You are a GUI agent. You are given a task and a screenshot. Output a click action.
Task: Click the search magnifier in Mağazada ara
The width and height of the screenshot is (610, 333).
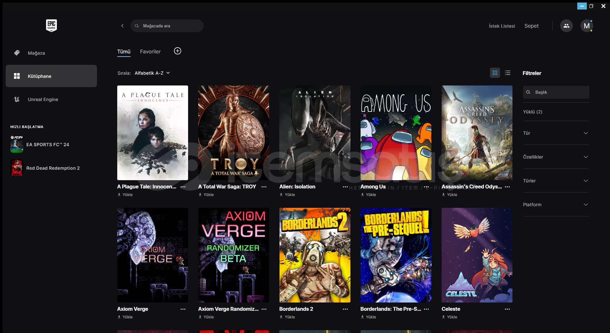(137, 26)
